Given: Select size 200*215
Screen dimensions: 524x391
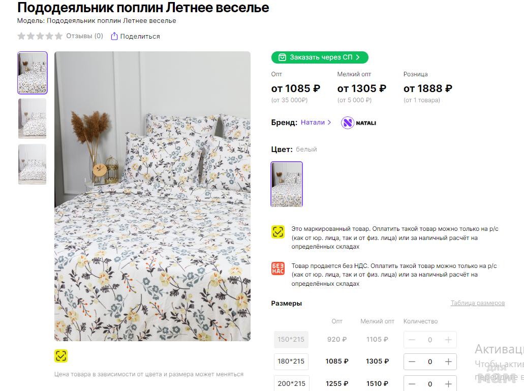Looking at the screenshot, I should (291, 383).
